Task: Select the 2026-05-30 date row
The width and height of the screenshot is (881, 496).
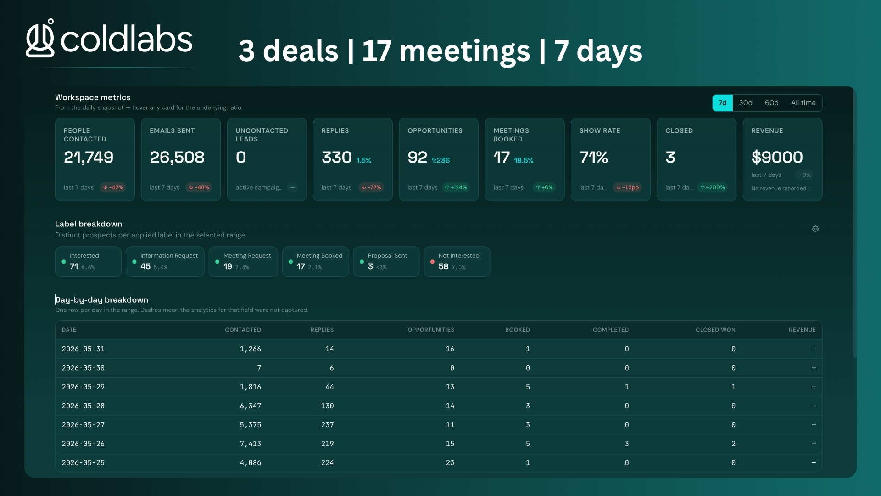Action: pyautogui.click(x=439, y=368)
